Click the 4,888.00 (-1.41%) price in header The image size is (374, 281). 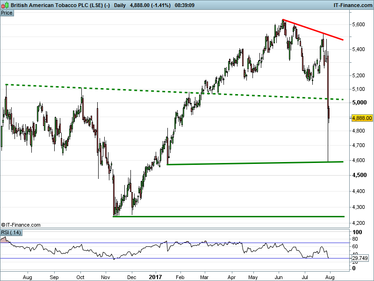point(150,5)
